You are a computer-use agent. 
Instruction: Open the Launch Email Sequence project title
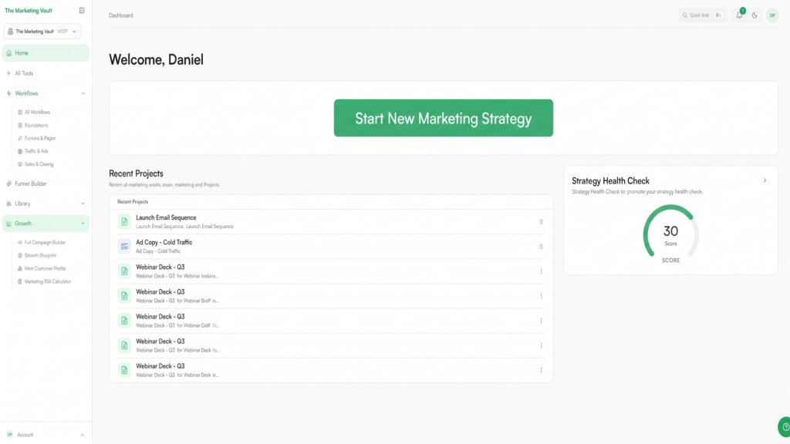166,217
